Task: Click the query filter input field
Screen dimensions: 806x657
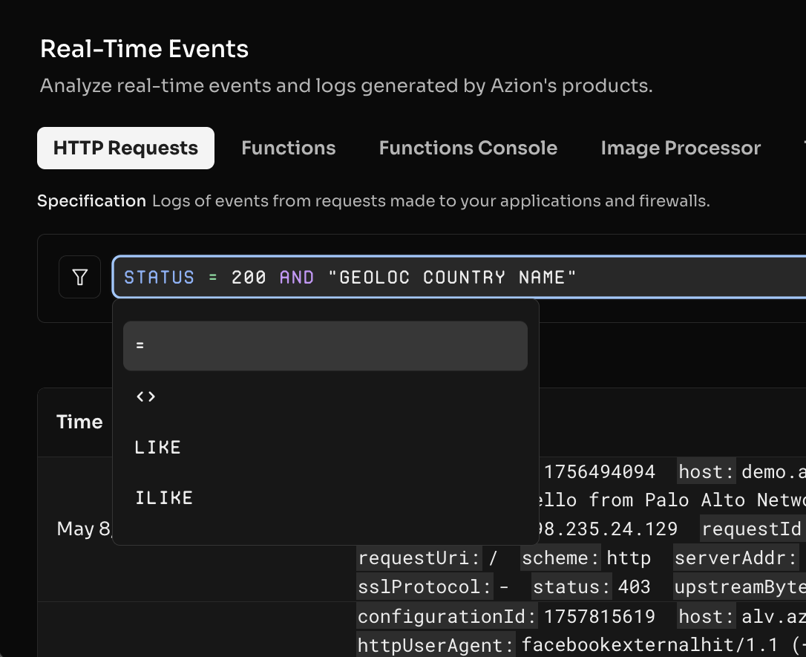Action: point(459,277)
